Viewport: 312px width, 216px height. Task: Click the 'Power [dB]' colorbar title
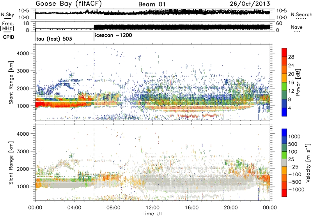coord(298,82)
